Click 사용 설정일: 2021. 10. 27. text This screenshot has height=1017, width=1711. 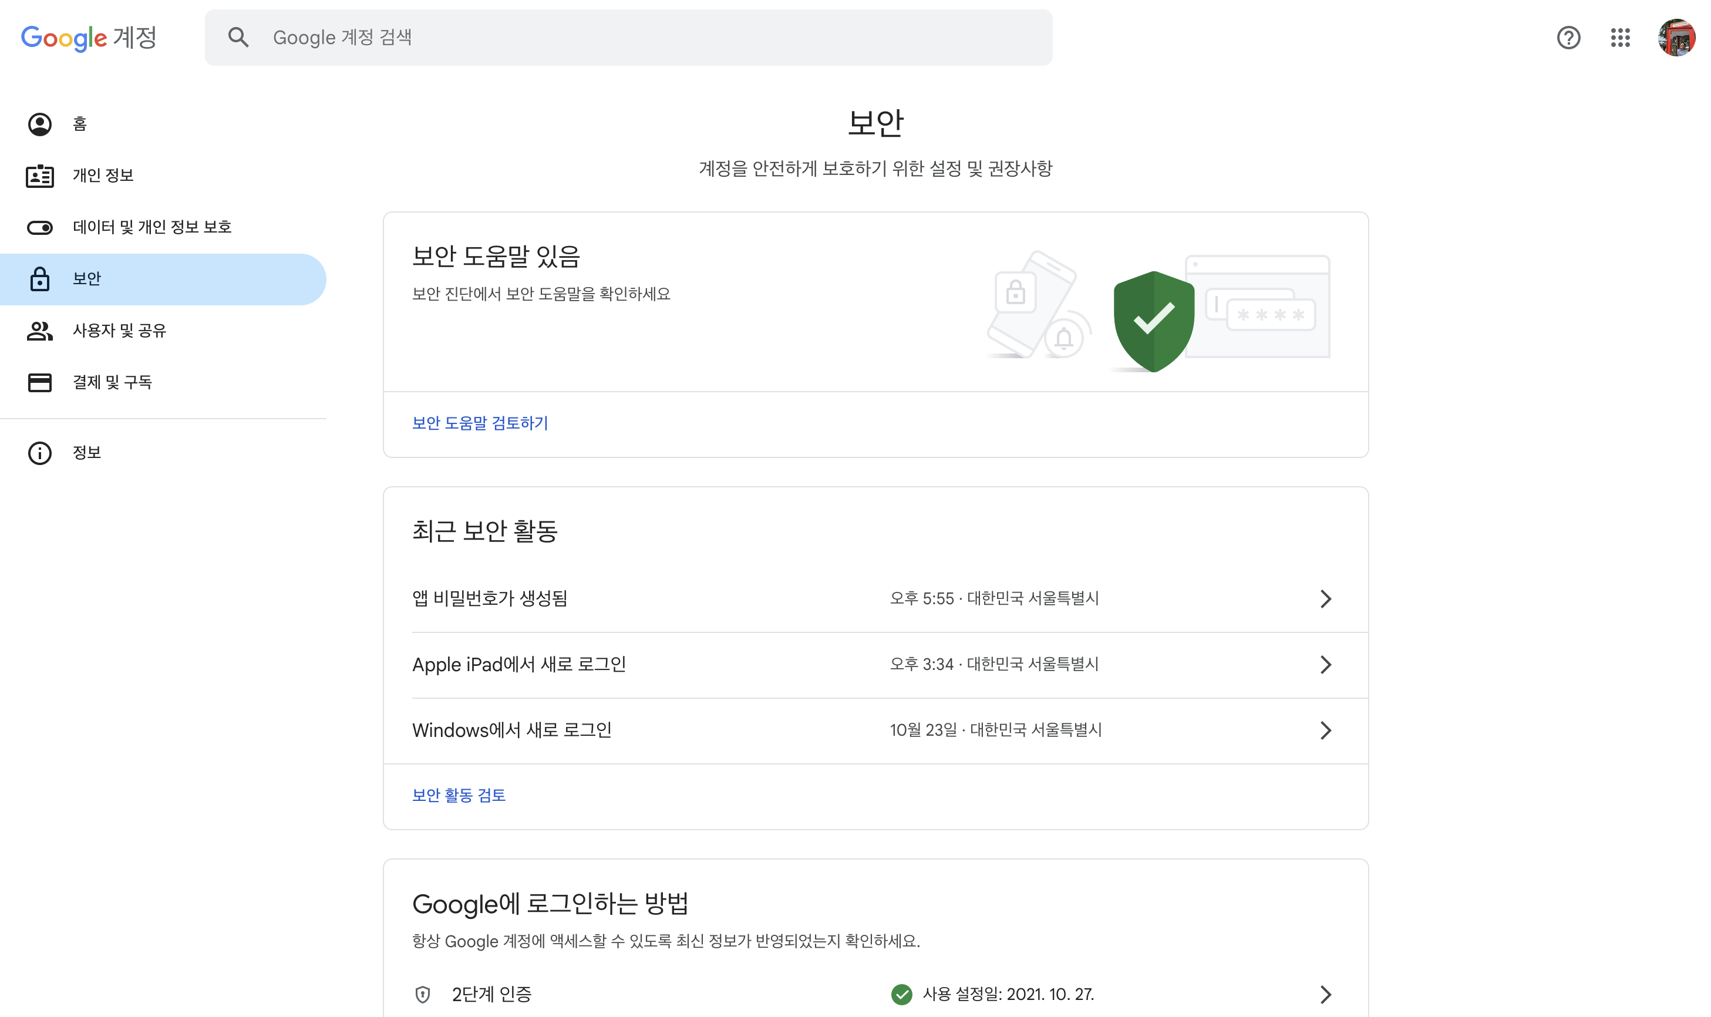(1008, 994)
